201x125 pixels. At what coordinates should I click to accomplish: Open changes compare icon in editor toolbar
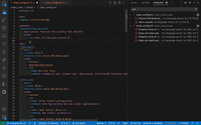point(115,3)
